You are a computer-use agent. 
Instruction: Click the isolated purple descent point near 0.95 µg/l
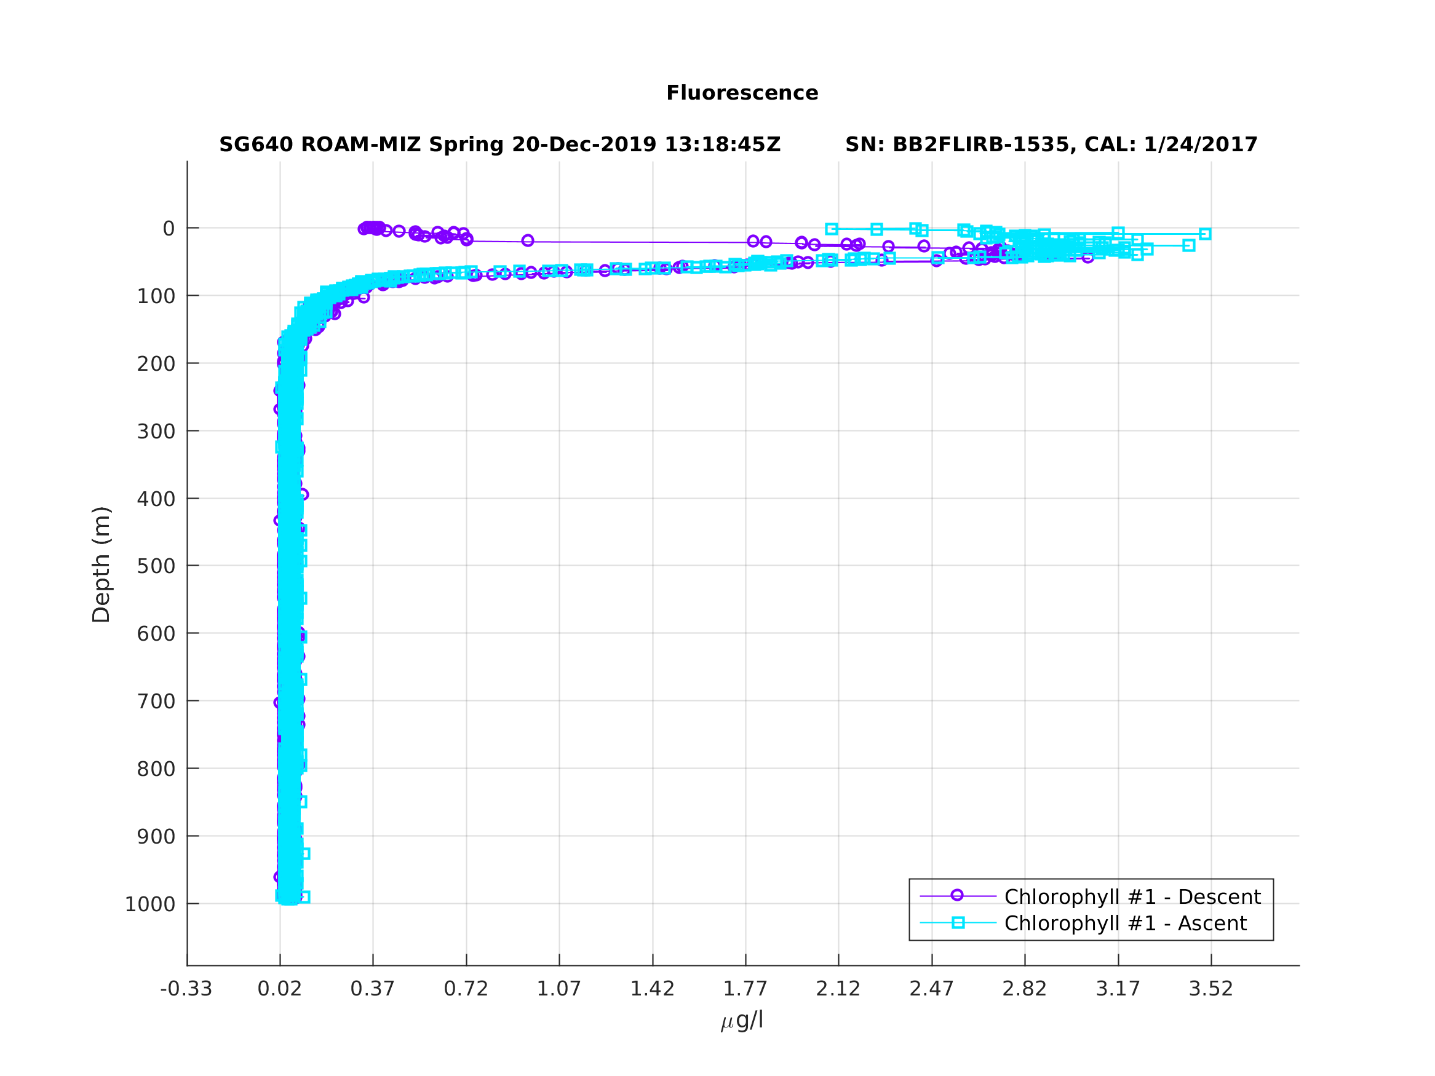click(x=527, y=240)
